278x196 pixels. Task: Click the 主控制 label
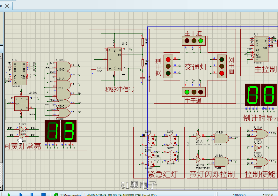[x=266, y=69]
